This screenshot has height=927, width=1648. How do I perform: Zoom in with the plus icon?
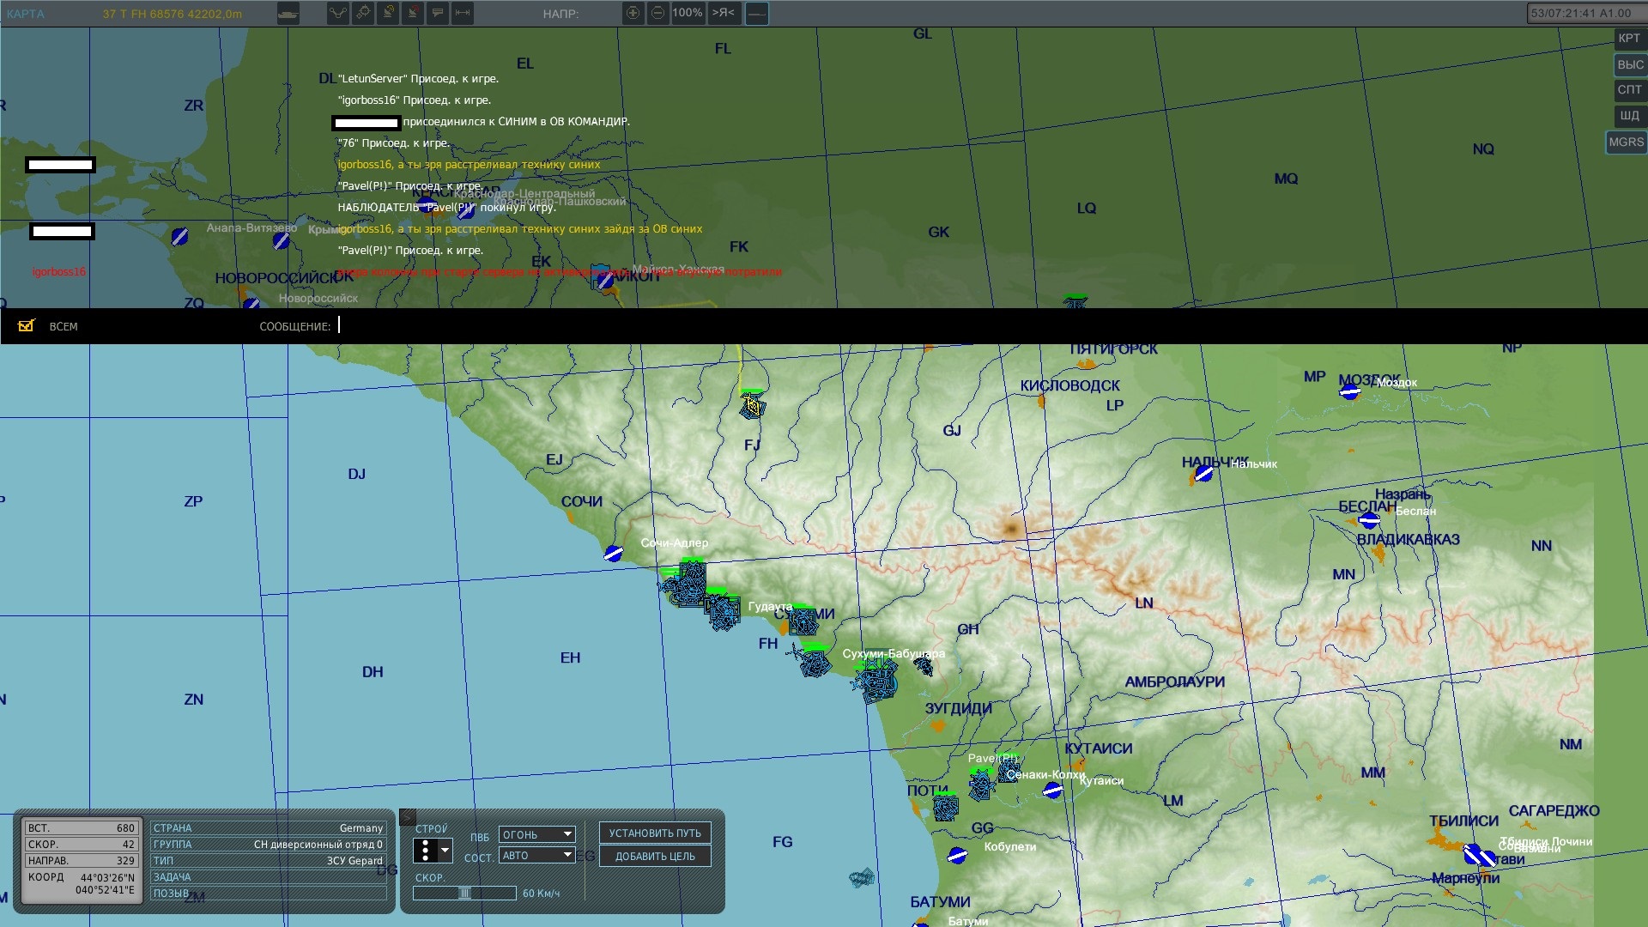click(633, 13)
